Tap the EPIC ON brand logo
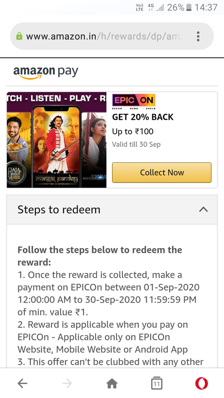 pos(133,100)
